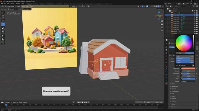Image resolution: width=199 pixels, height=111 pixels.
Task: Expand the Emission panel
Action: [x=174, y=99]
